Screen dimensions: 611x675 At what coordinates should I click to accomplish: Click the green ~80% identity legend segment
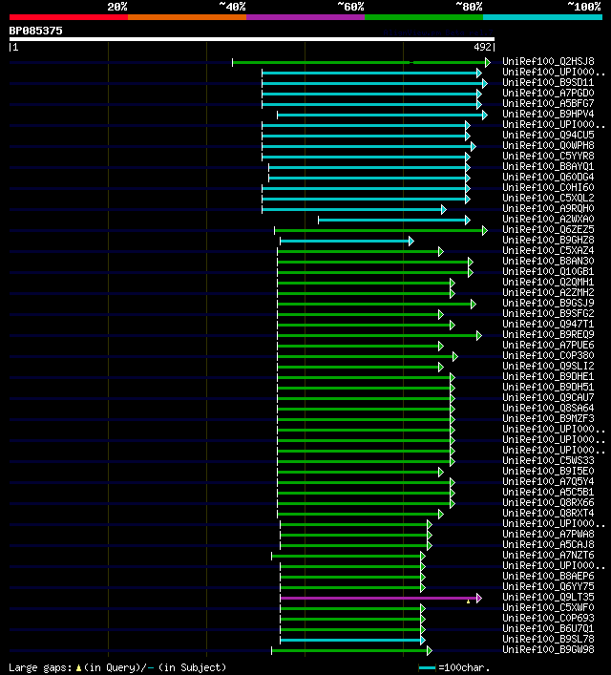[424, 17]
